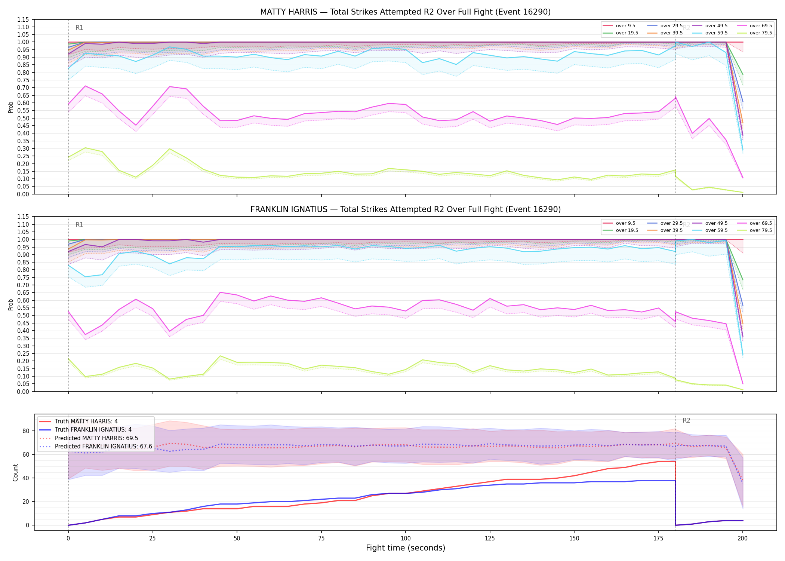Click x-axis tick label 125
Viewport: 785px width, 561px height.
tap(490, 539)
